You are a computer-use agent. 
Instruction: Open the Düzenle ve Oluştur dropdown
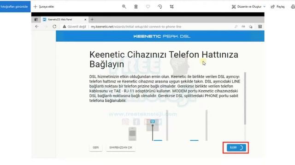coord(248,7)
